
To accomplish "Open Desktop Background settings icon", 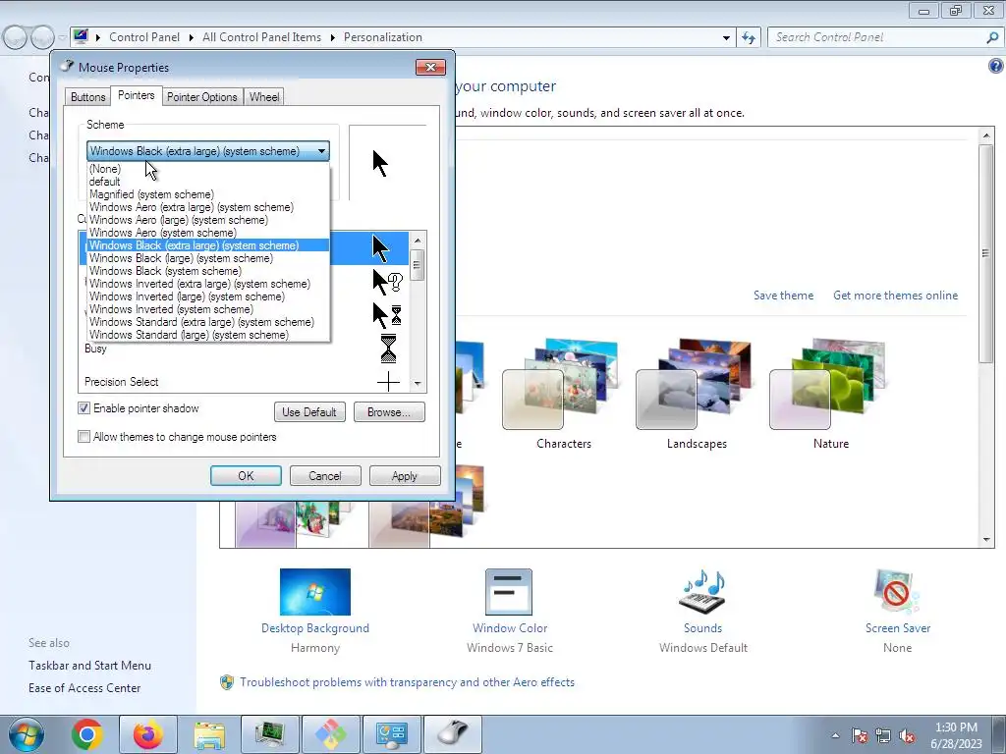I will tap(315, 592).
